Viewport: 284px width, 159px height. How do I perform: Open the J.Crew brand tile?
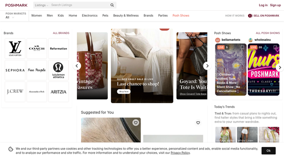pyautogui.click(x=15, y=92)
